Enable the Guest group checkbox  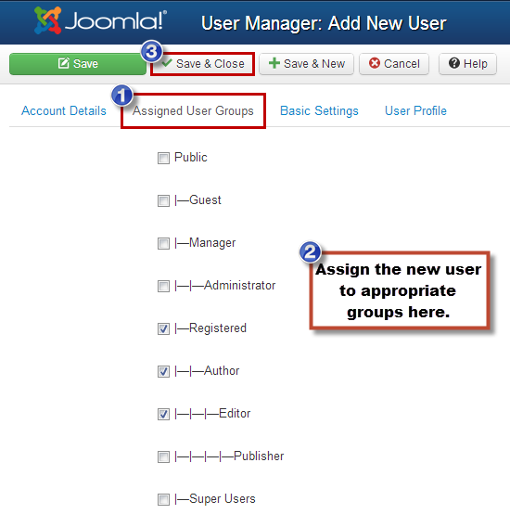pyautogui.click(x=163, y=200)
